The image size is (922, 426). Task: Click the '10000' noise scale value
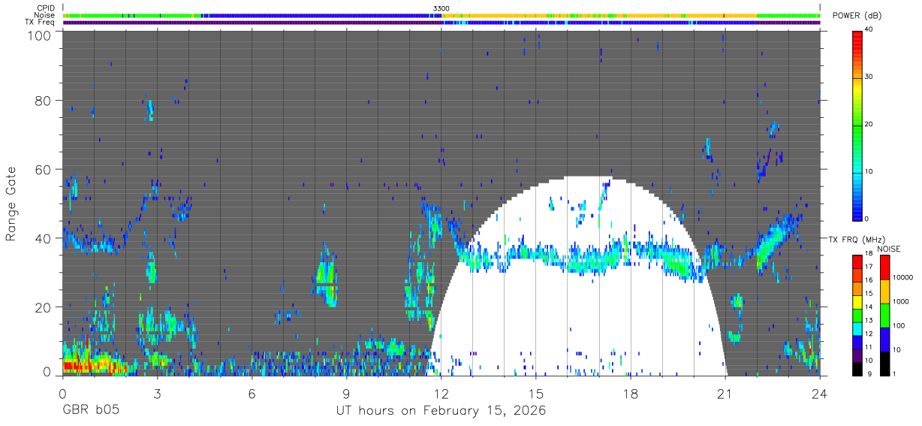point(903,277)
